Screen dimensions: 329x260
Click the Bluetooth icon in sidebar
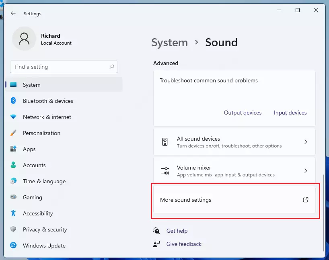(13, 100)
